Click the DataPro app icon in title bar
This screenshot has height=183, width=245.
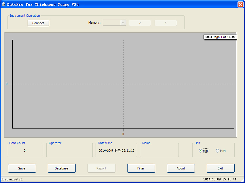(x=3, y=4)
